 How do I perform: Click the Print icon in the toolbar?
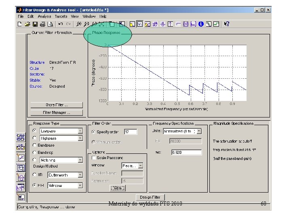[x=43, y=24]
